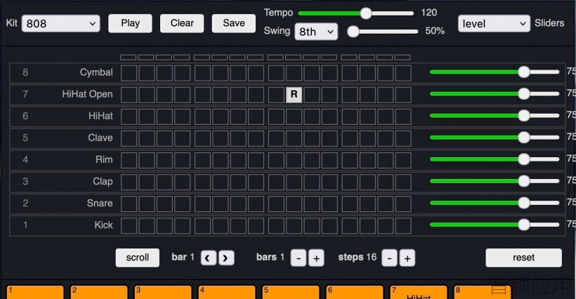Adjust the HiHat Open level slider
The image size is (576, 299).
coord(495,94)
